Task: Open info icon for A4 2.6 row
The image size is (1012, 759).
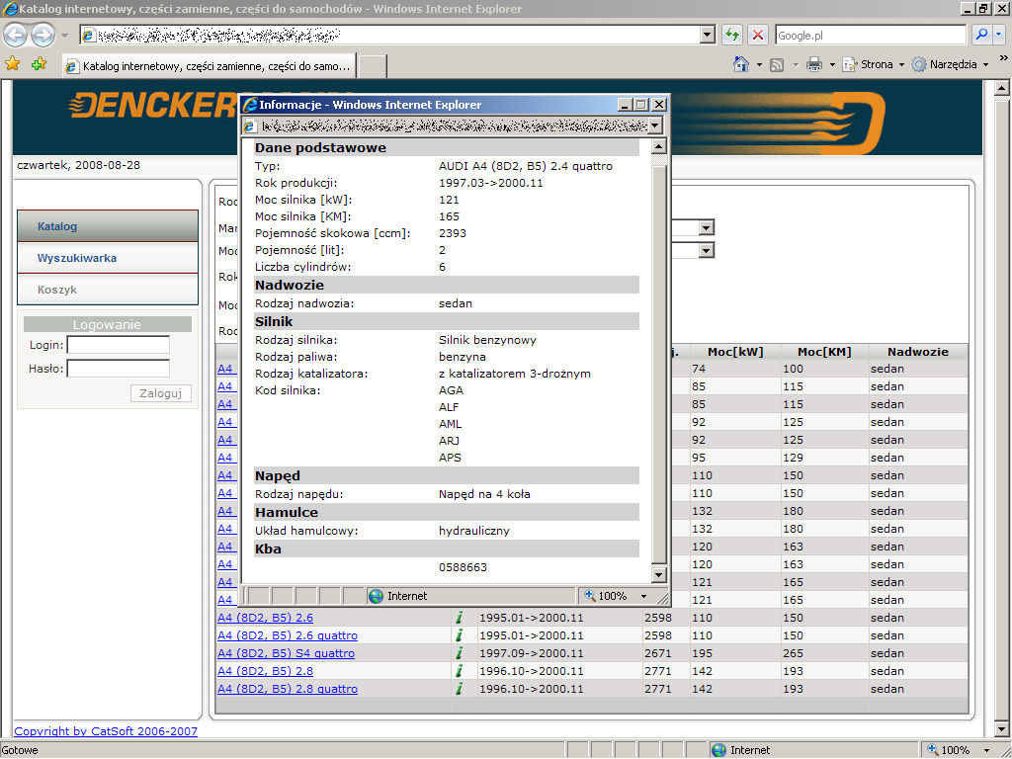Action: [x=459, y=618]
